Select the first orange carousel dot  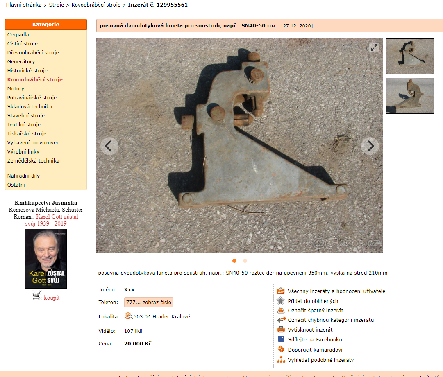tap(234, 261)
